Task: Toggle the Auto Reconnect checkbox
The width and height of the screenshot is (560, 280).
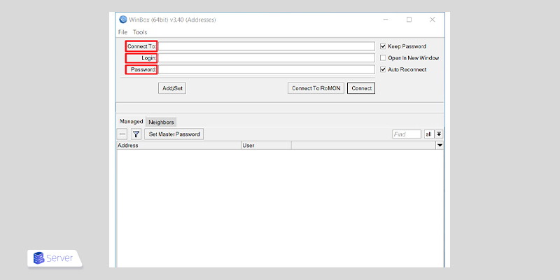Action: pyautogui.click(x=383, y=69)
